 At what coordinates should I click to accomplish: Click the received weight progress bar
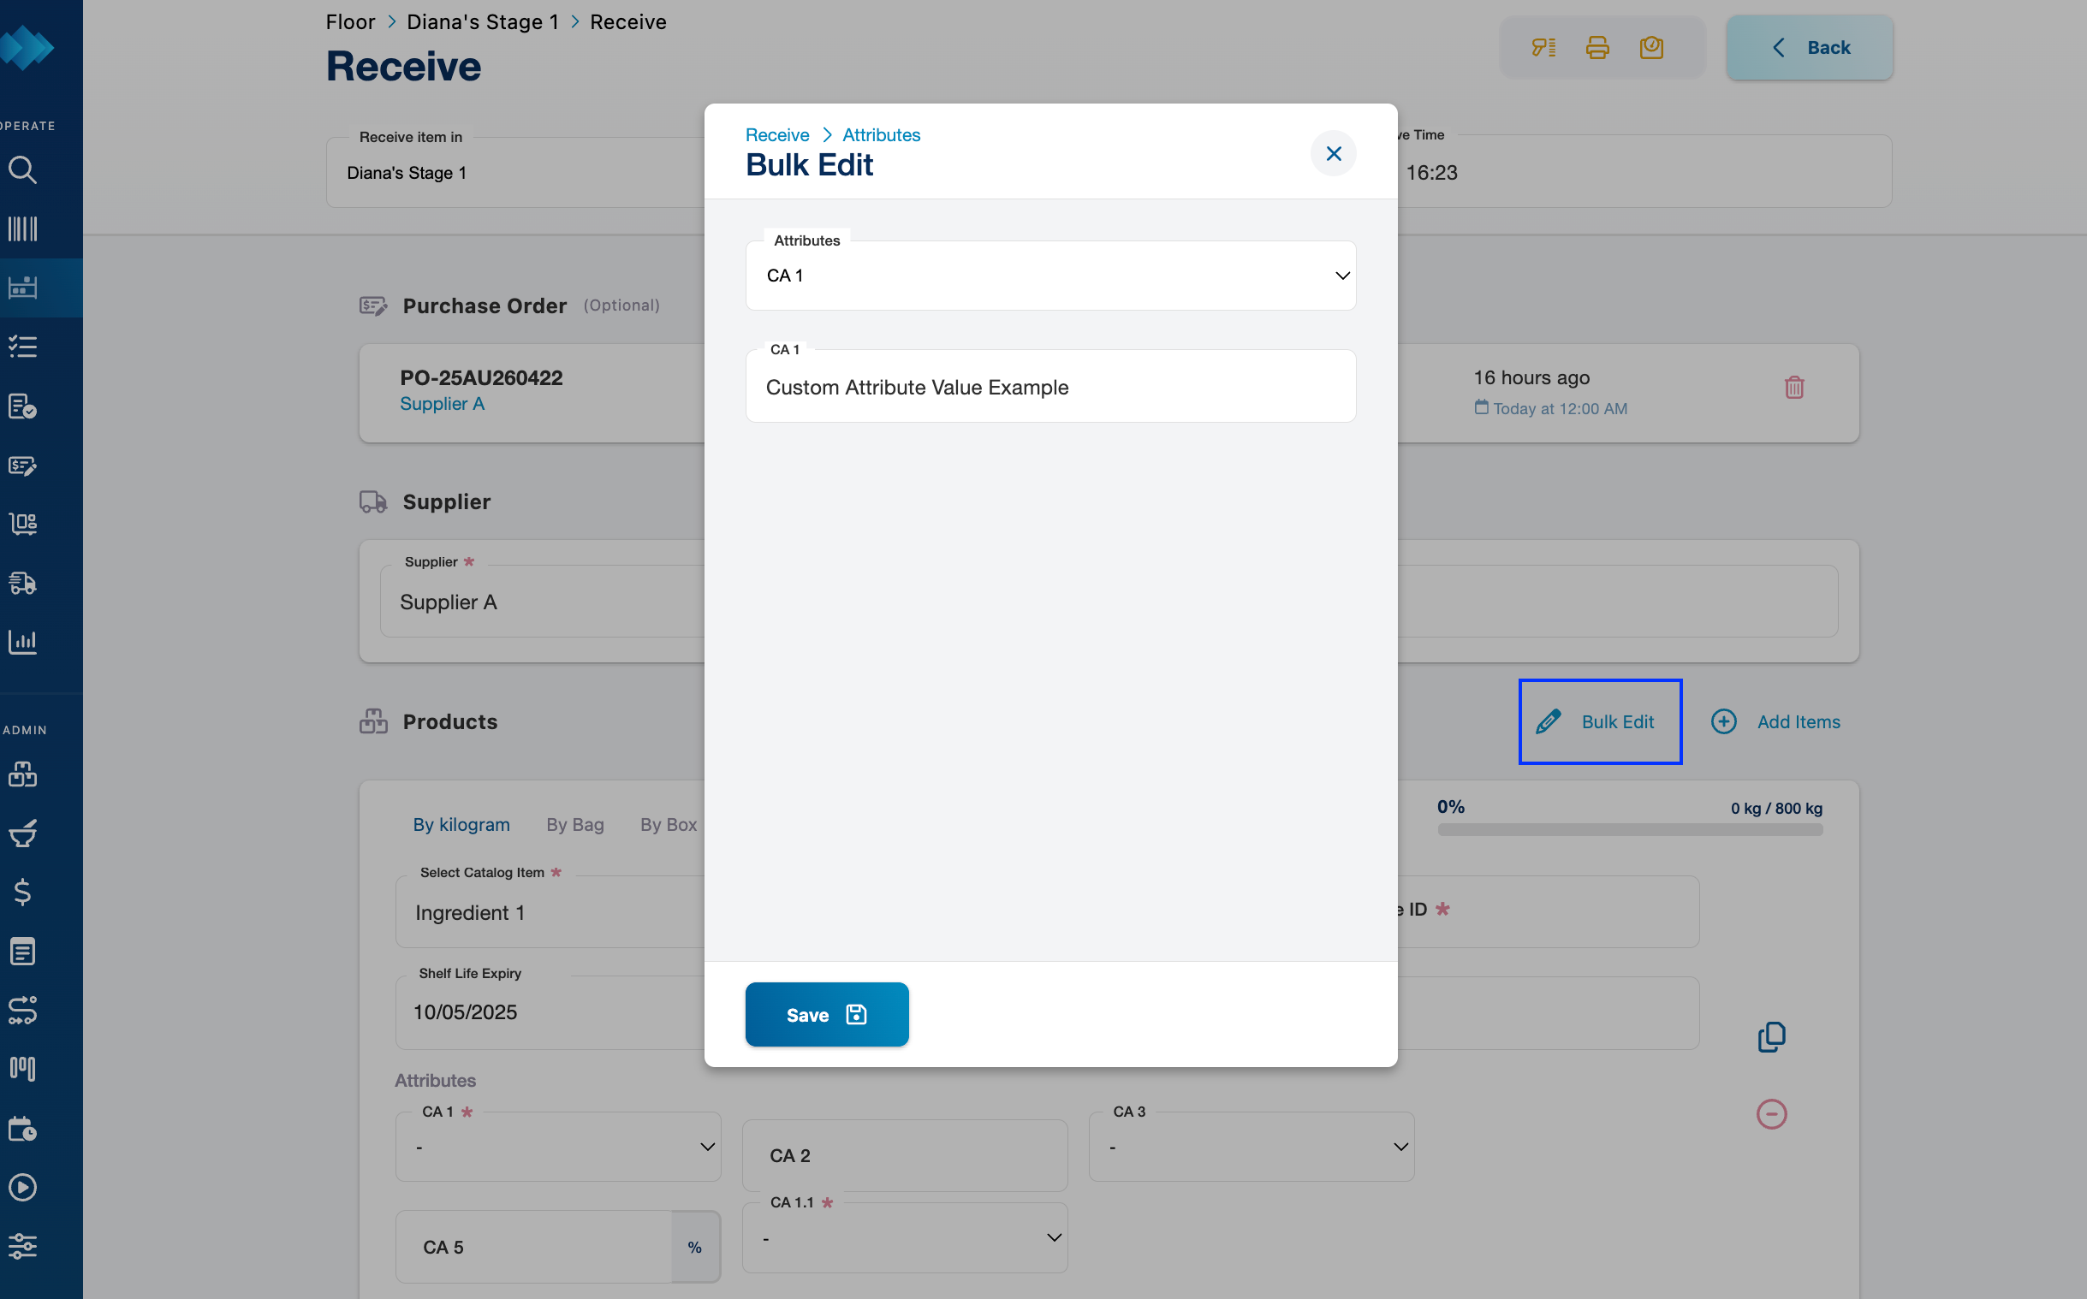point(1630,830)
